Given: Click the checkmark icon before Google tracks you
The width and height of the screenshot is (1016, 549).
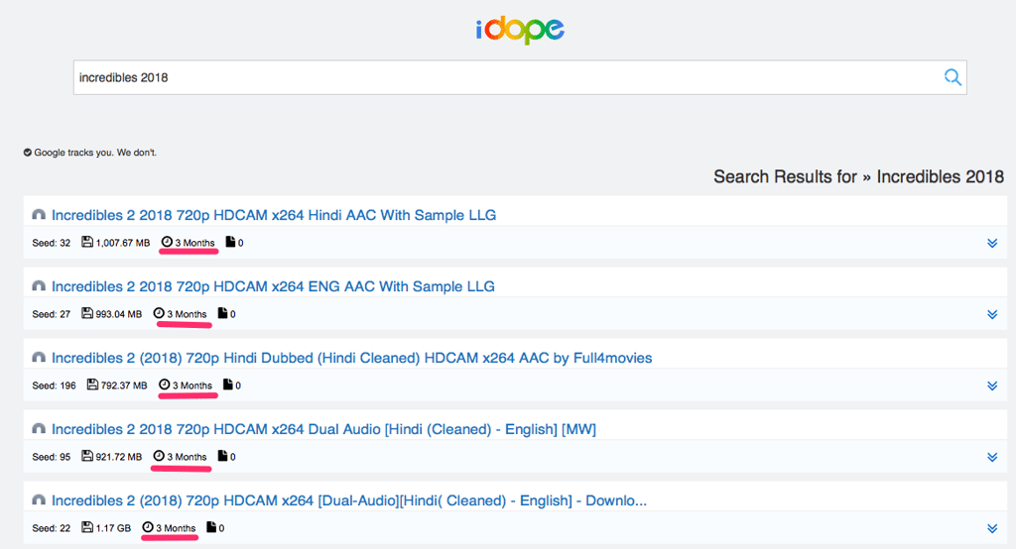Looking at the screenshot, I should (x=28, y=153).
